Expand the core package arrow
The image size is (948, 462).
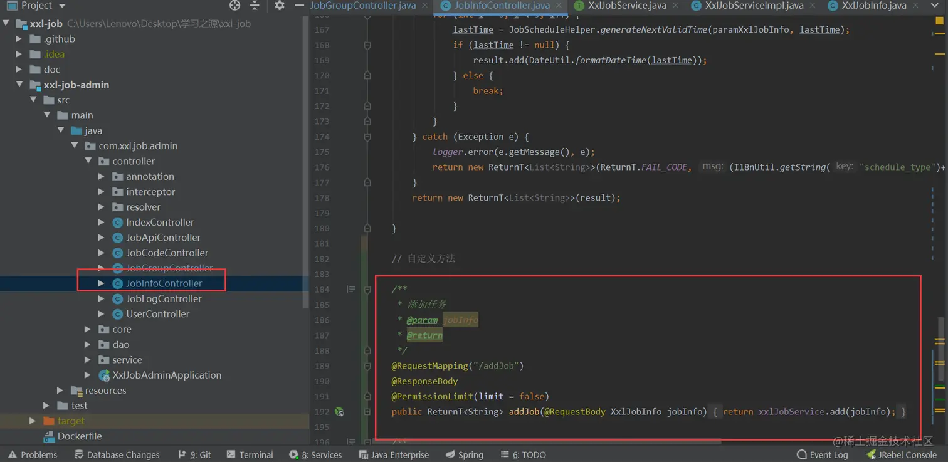[x=88, y=329]
